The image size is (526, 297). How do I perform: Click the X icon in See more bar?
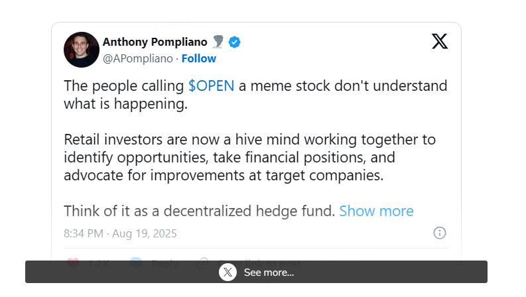[228, 272]
